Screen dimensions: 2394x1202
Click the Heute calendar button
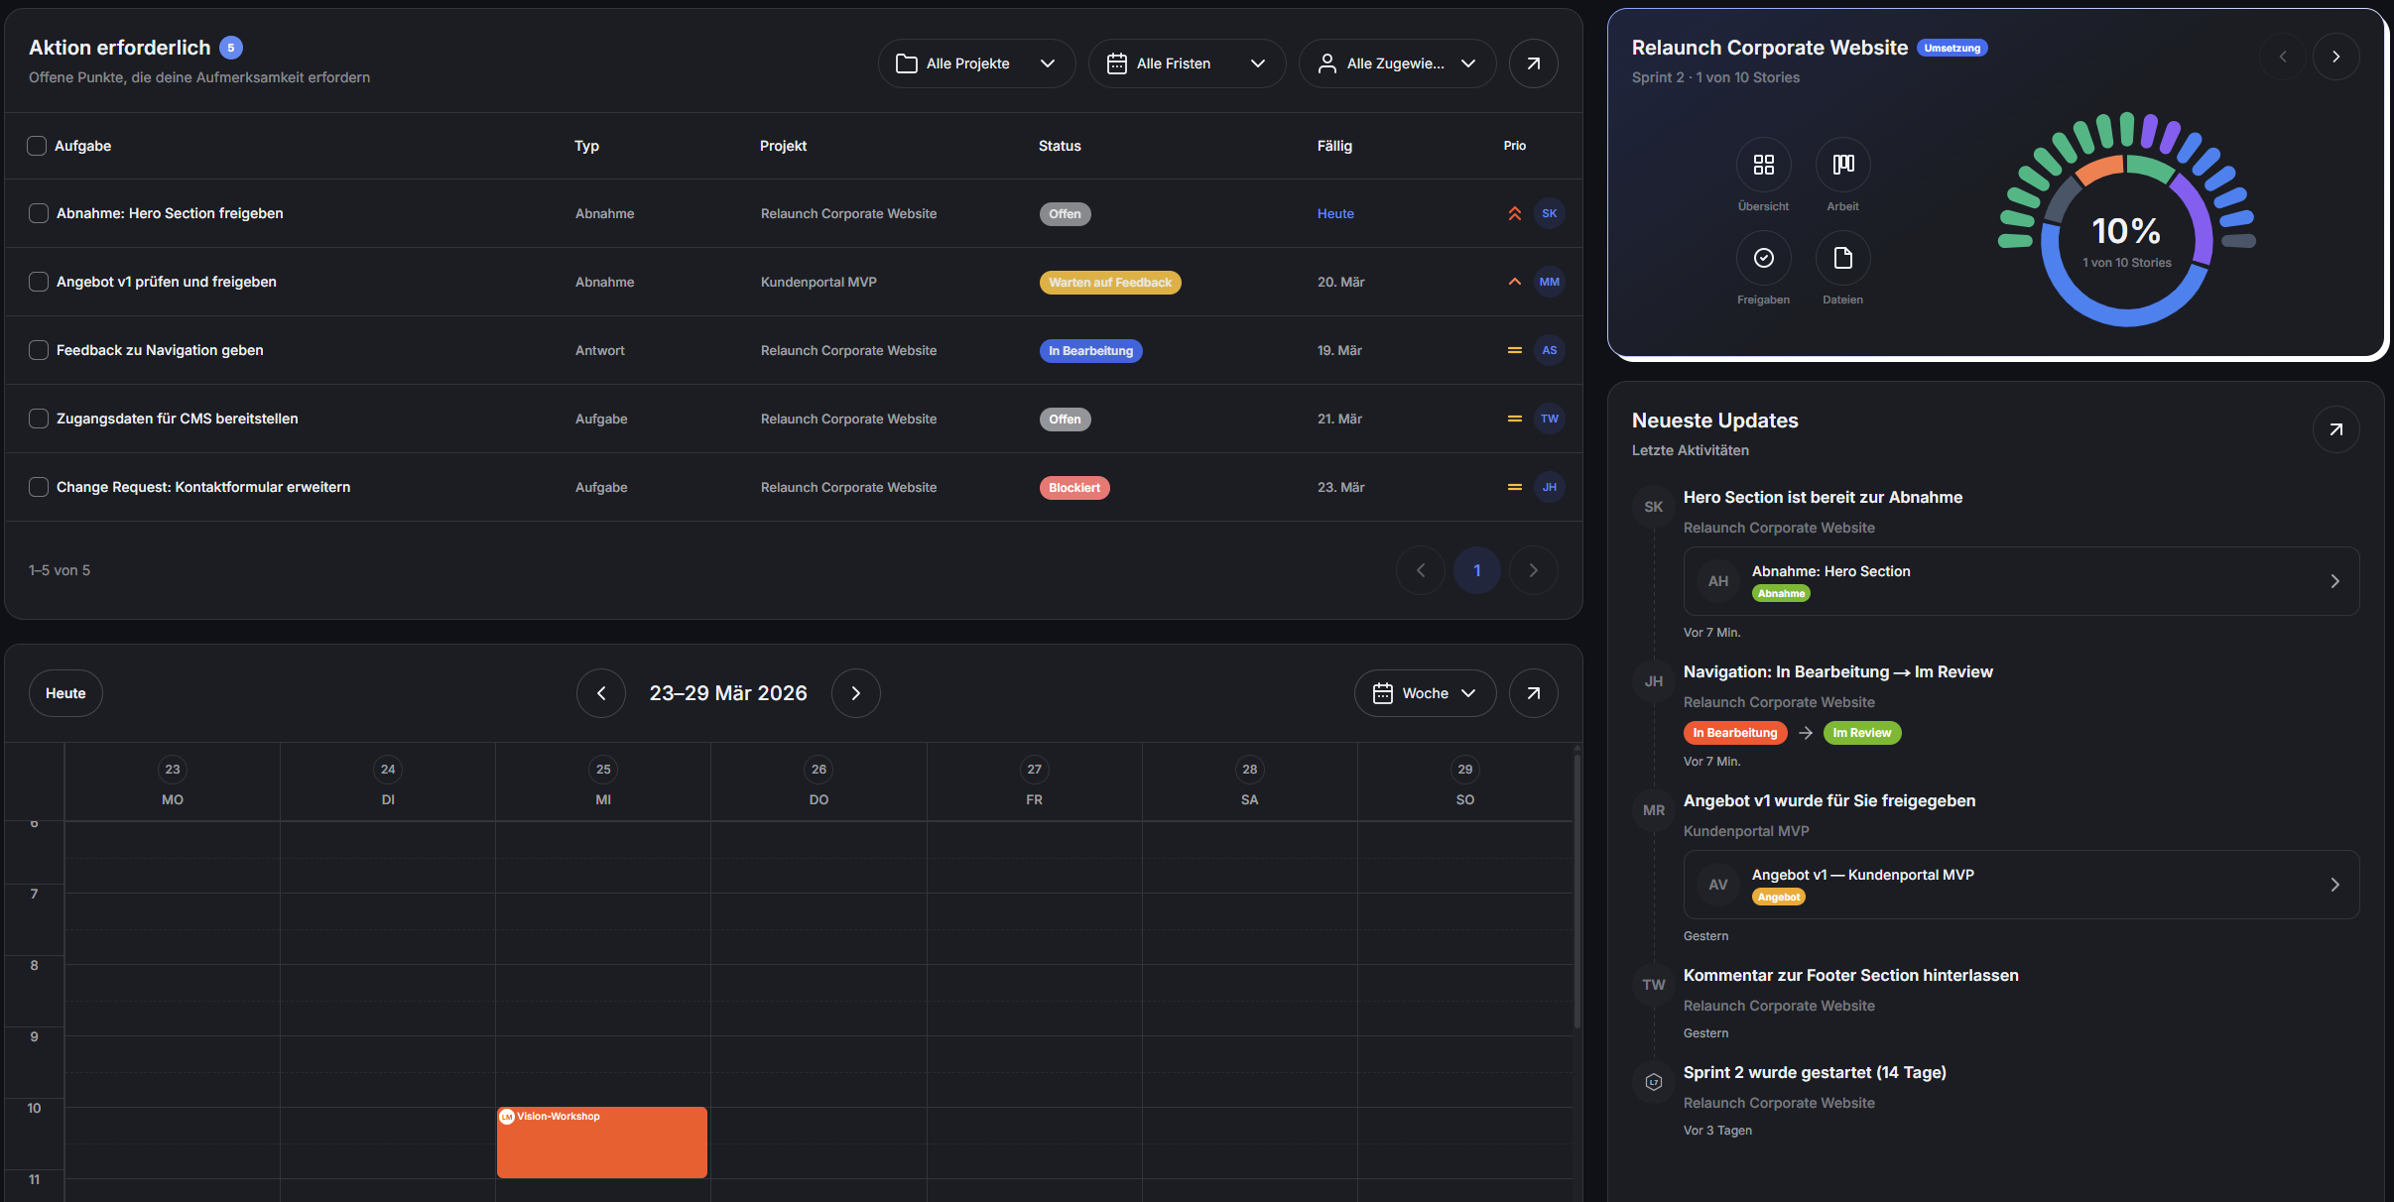[65, 693]
